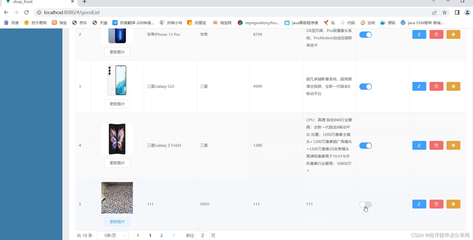Open the myrepository bookmark

258,23
